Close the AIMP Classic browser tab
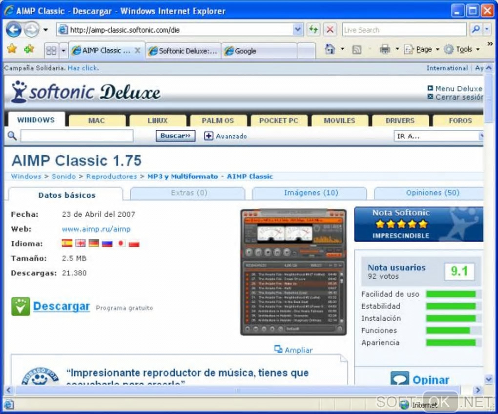 (137, 50)
